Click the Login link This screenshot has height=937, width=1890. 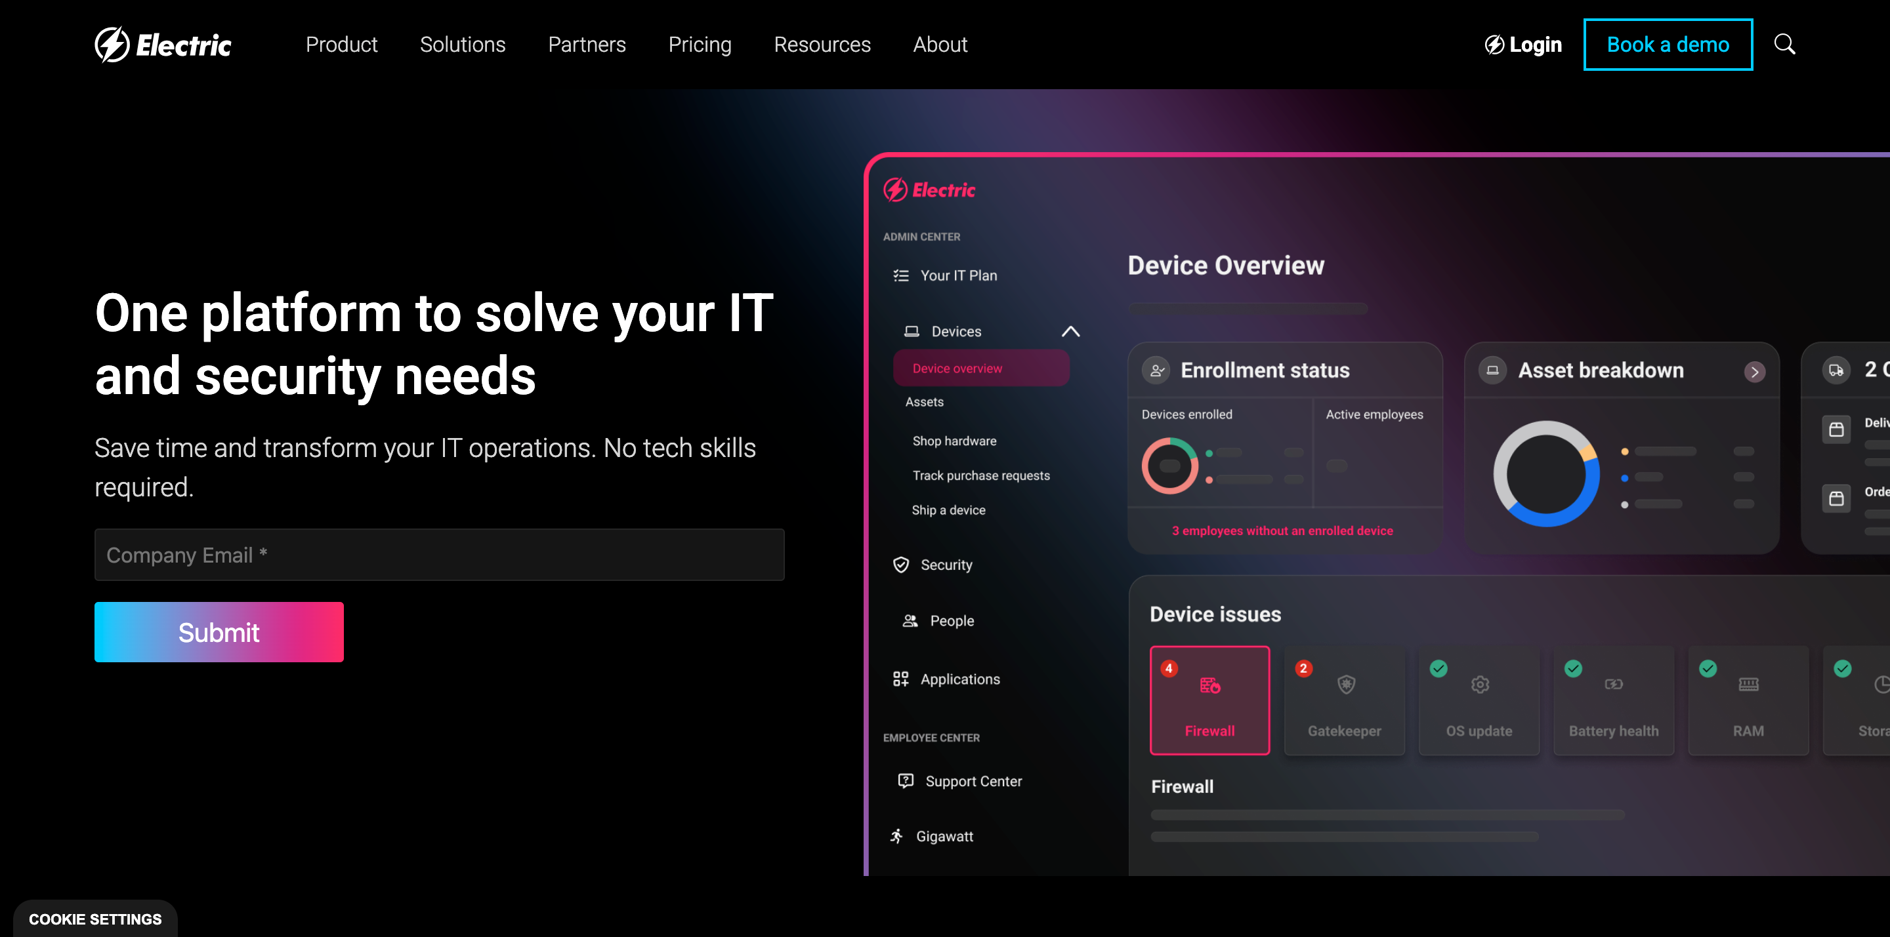pos(1523,45)
